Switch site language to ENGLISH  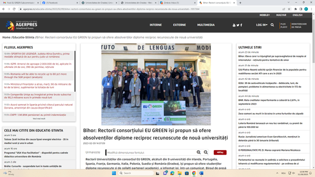tap(297, 15)
